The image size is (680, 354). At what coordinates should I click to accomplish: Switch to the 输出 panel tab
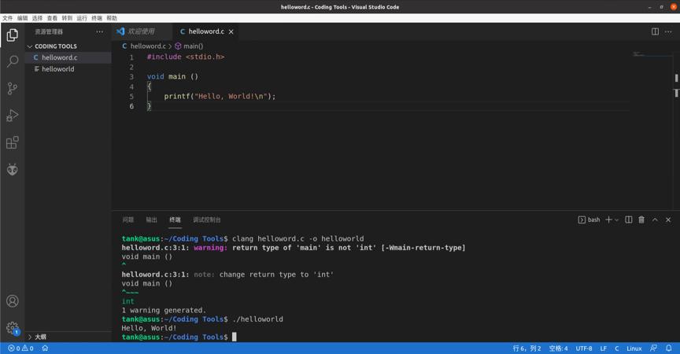coord(151,219)
